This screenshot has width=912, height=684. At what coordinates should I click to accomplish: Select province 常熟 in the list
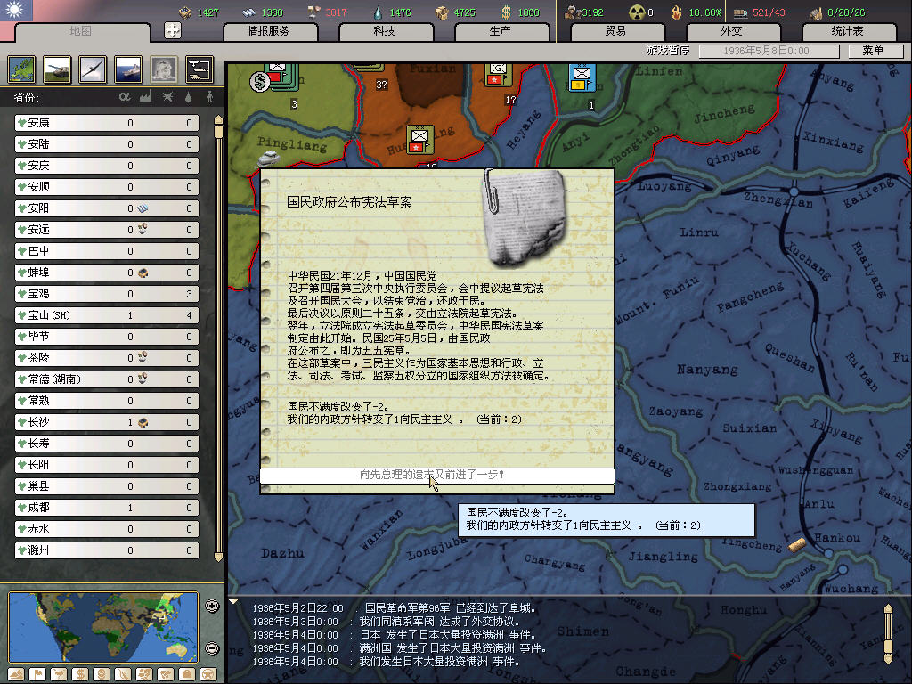click(x=107, y=401)
